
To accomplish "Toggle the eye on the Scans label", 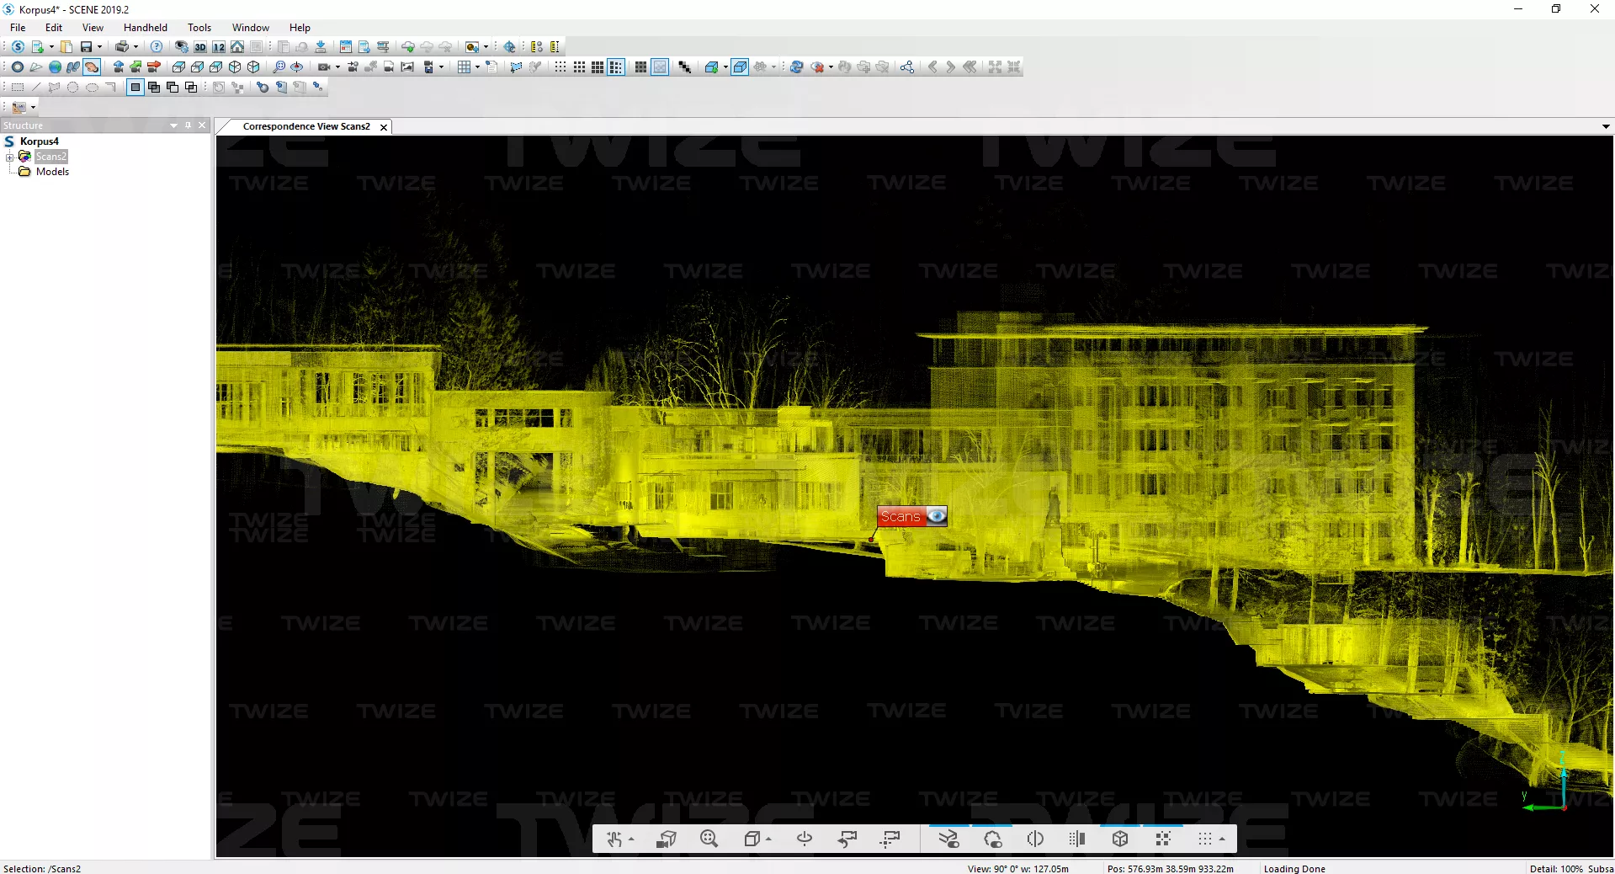I will click(936, 516).
